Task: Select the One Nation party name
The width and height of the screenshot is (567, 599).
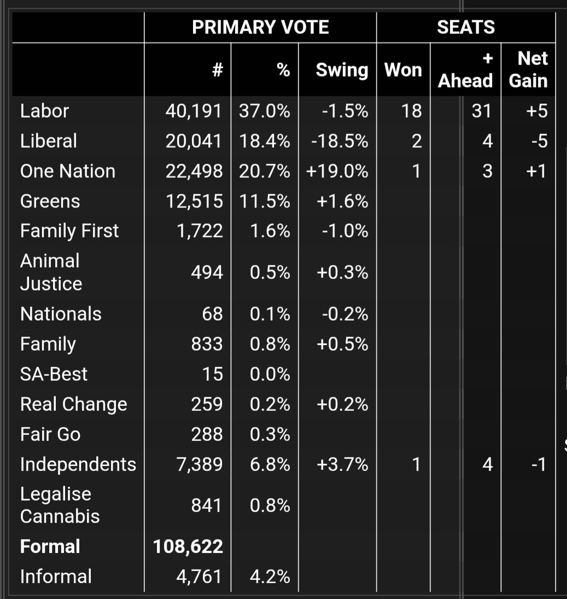Action: pyautogui.click(x=68, y=171)
